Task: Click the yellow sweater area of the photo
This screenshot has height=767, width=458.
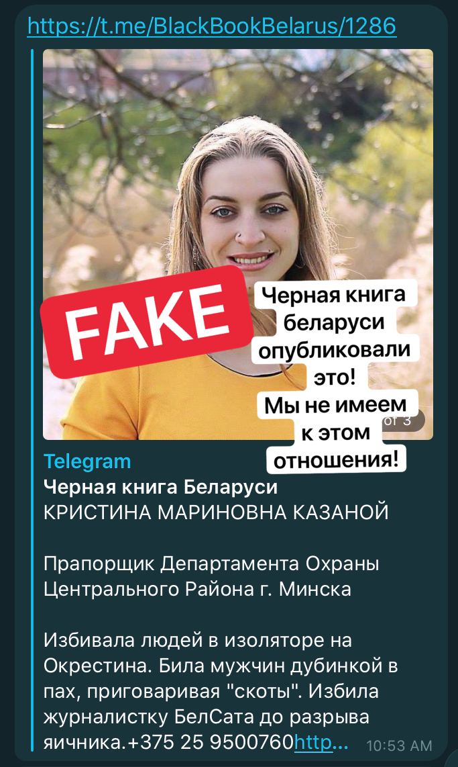Action: [x=161, y=401]
